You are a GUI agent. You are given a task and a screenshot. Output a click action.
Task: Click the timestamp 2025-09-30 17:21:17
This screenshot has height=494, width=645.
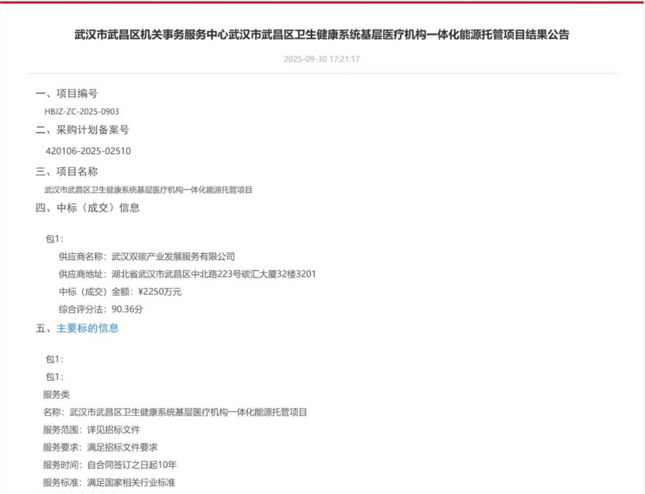[x=322, y=59]
